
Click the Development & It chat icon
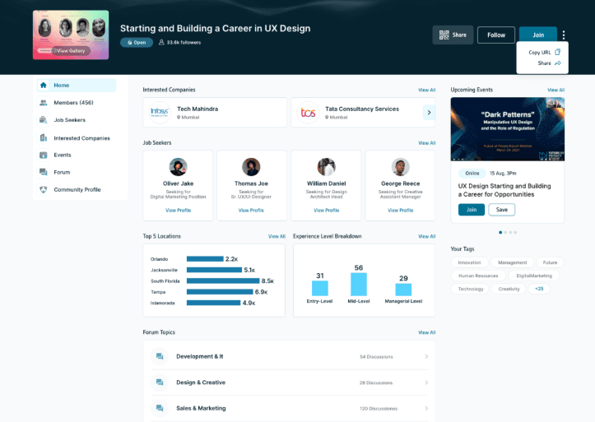coord(160,356)
